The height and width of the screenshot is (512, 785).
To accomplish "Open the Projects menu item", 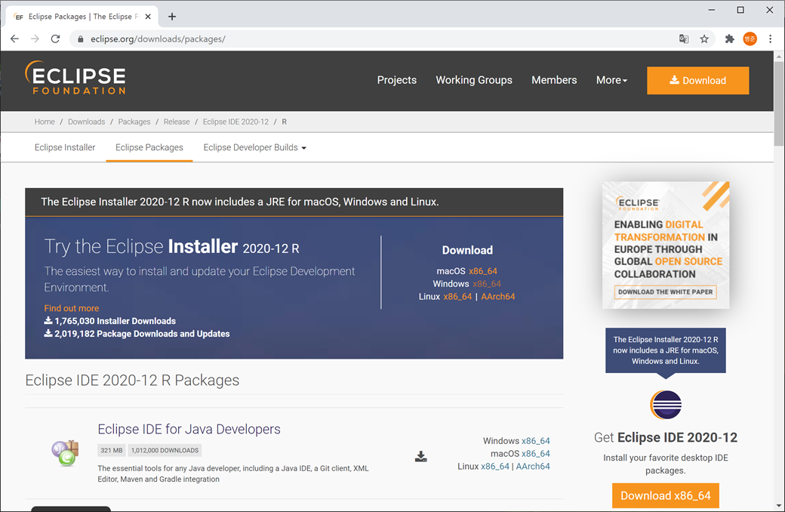I will 396,80.
